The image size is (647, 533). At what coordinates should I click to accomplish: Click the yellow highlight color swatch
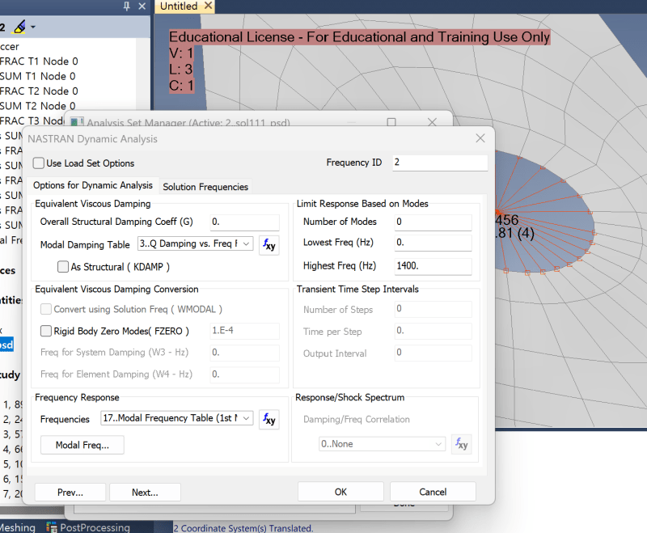(x=19, y=32)
